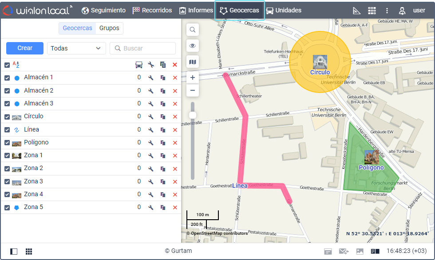This screenshot has width=435, height=260.
Task: Edit Zona 3 with wrench icon
Action: 151,182
